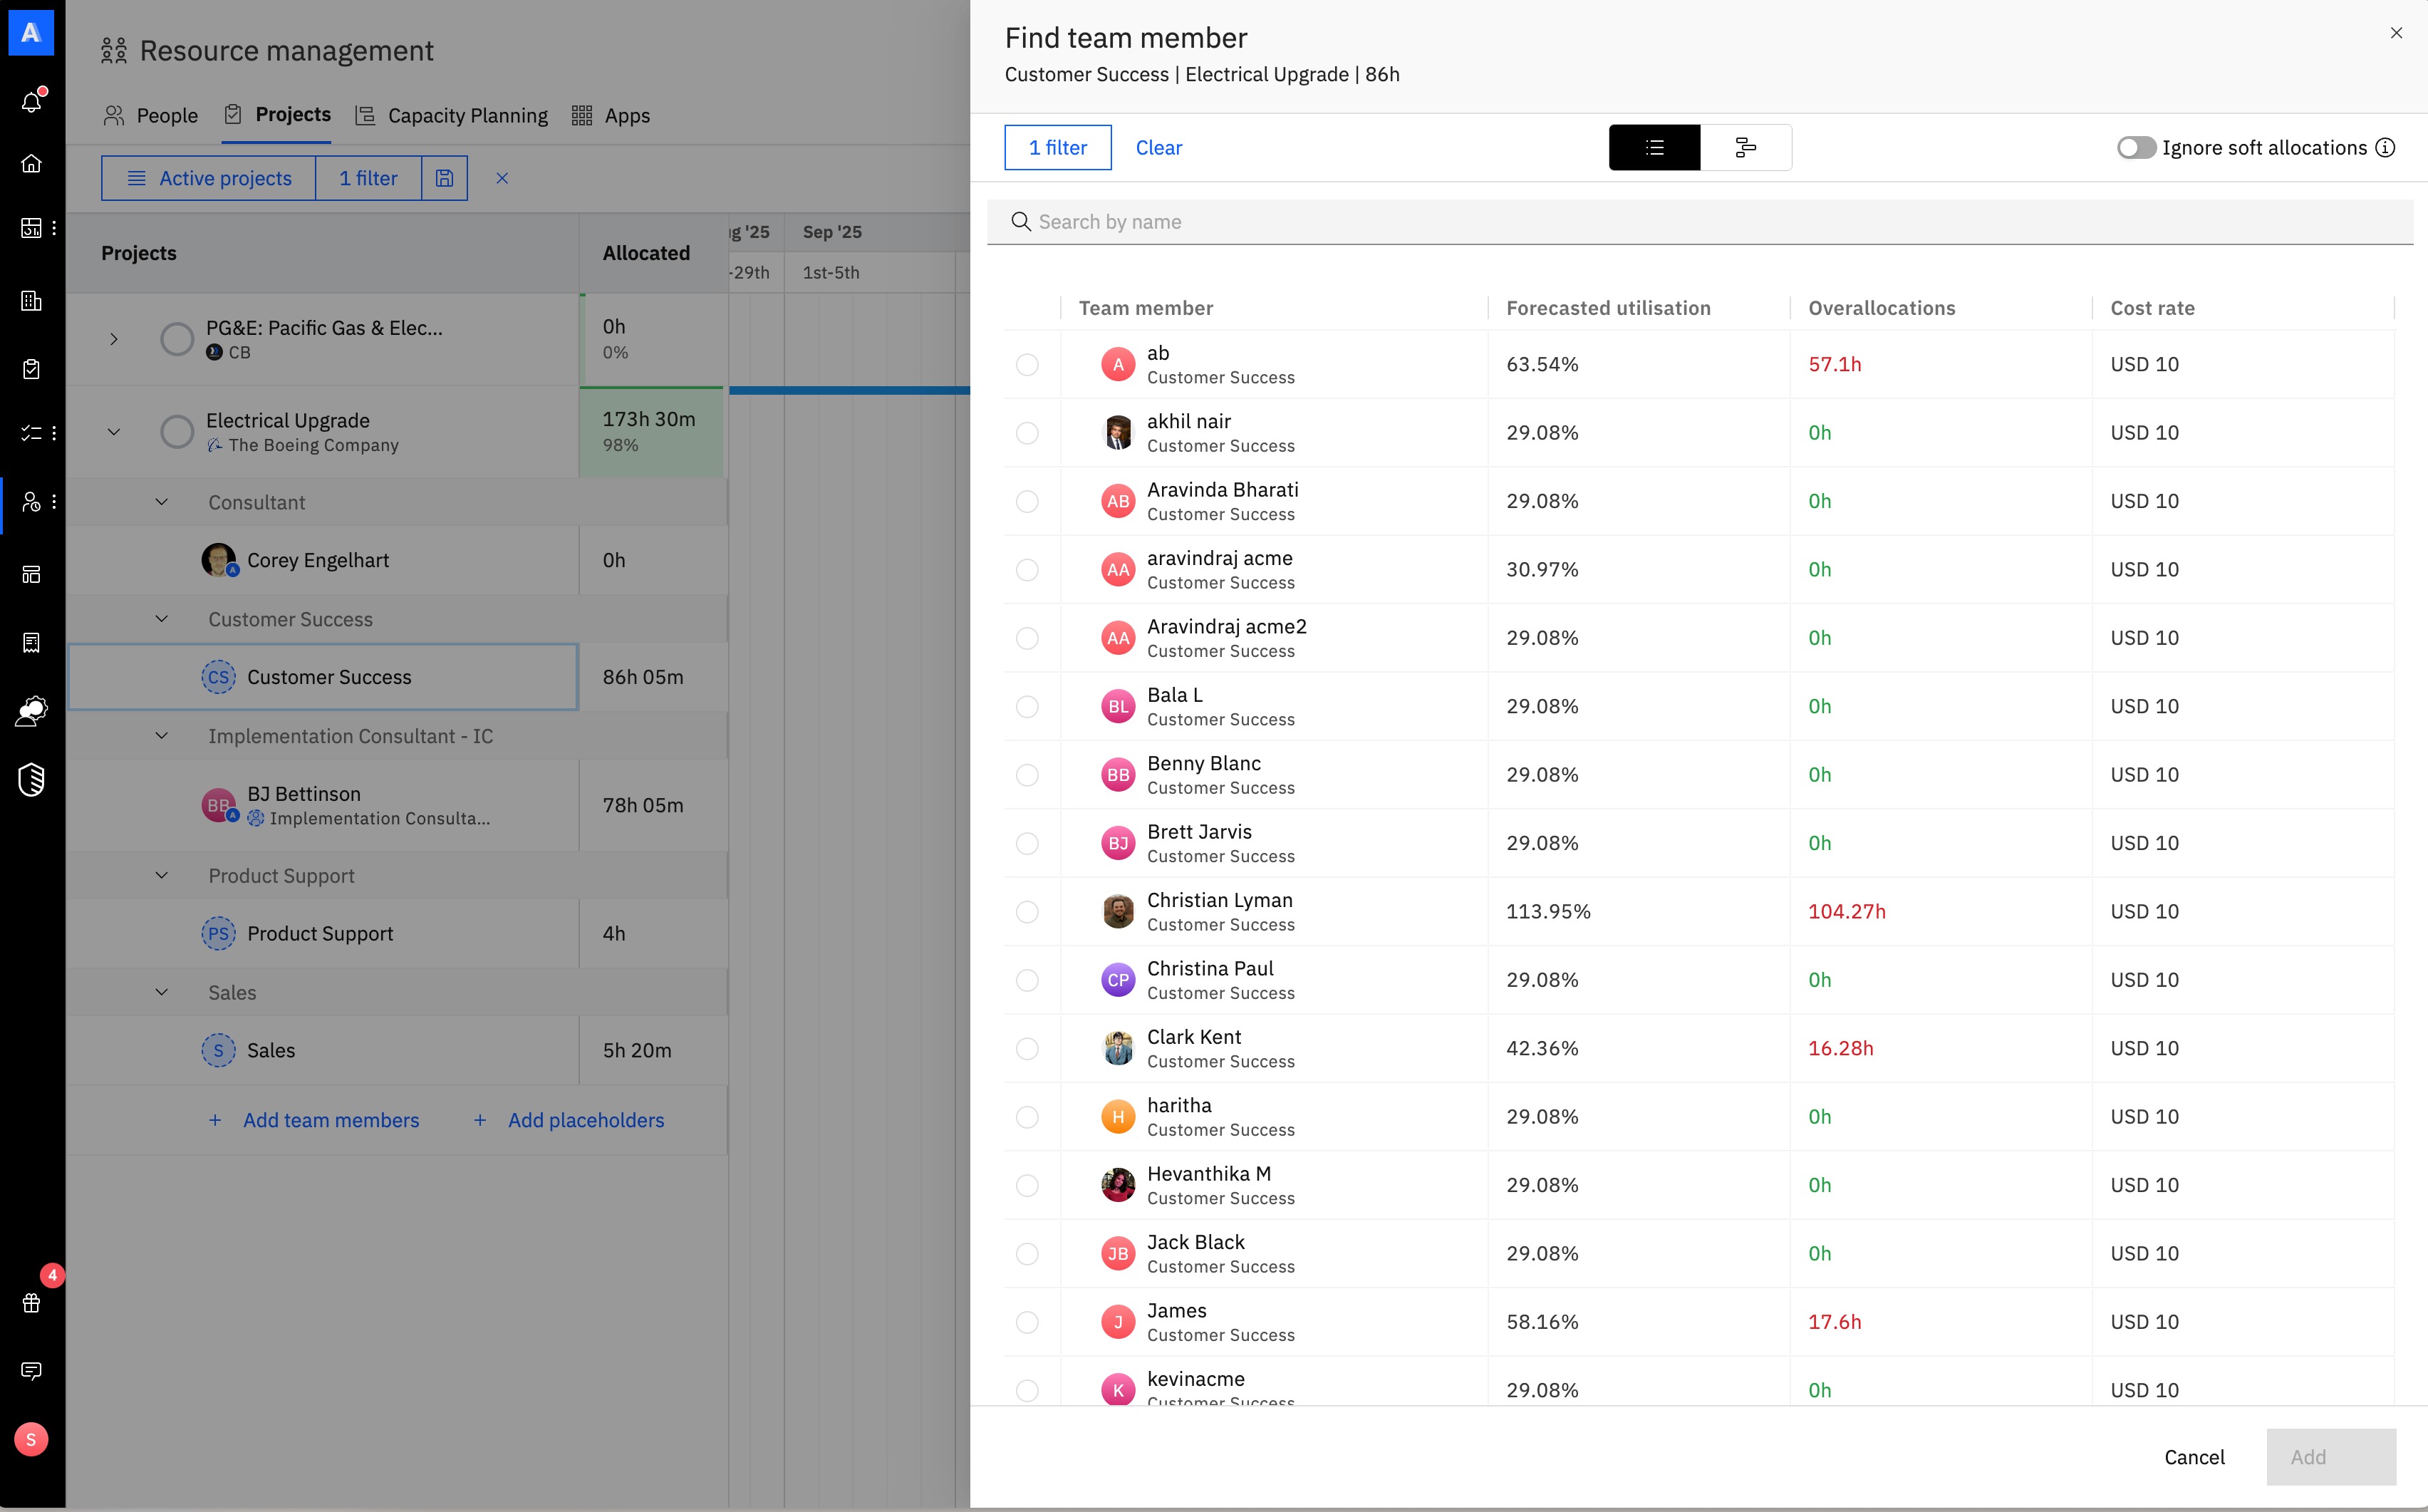Toggle the Ignore soft allocations switch
The height and width of the screenshot is (1512, 2428).
[x=2135, y=148]
